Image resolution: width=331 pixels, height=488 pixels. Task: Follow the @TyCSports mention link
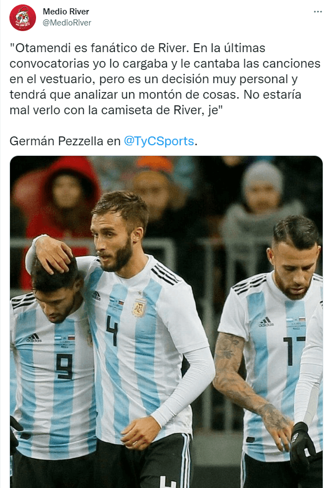(159, 141)
